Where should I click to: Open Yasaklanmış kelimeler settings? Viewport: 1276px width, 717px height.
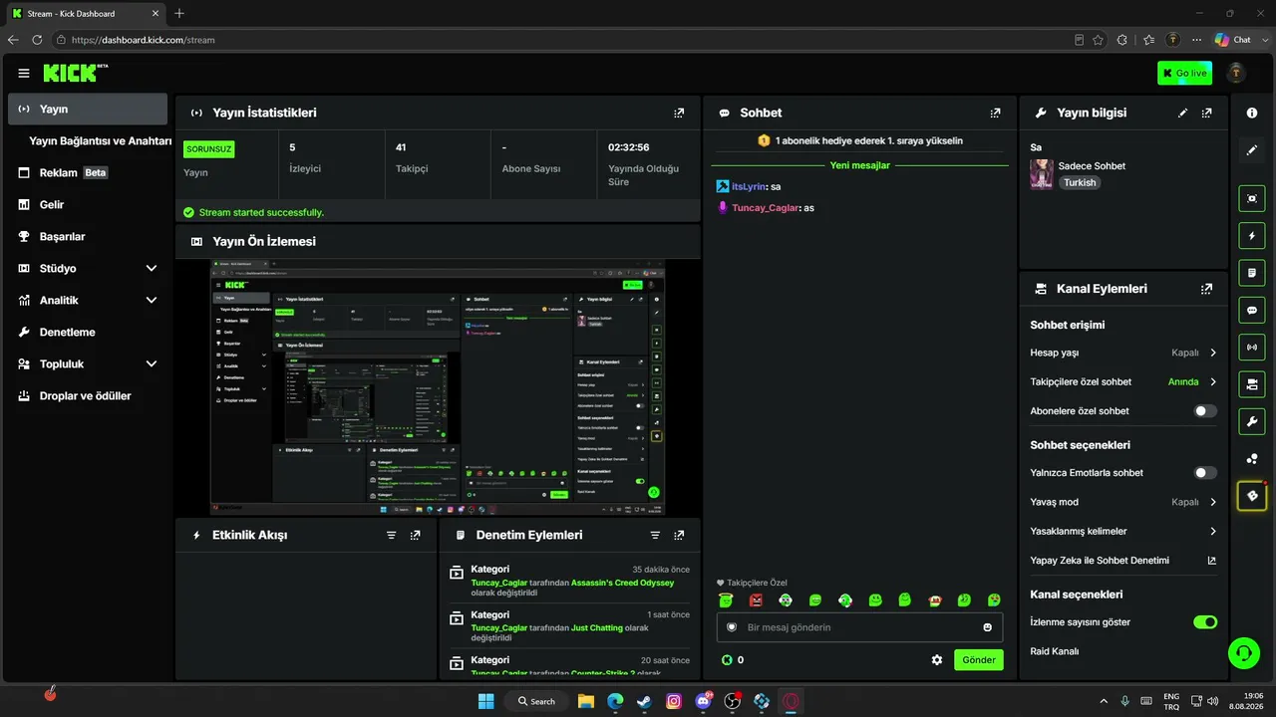tap(1123, 531)
